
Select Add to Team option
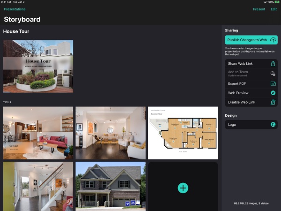pos(251,74)
